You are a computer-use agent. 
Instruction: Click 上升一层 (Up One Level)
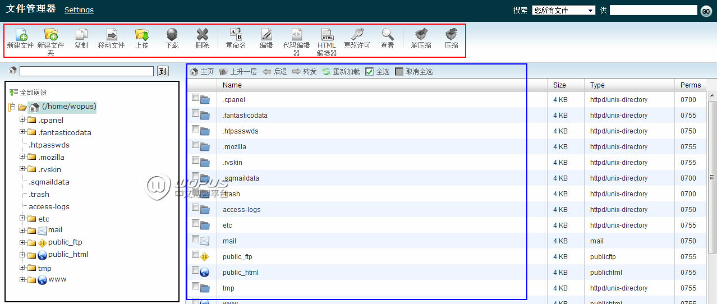[x=238, y=72]
